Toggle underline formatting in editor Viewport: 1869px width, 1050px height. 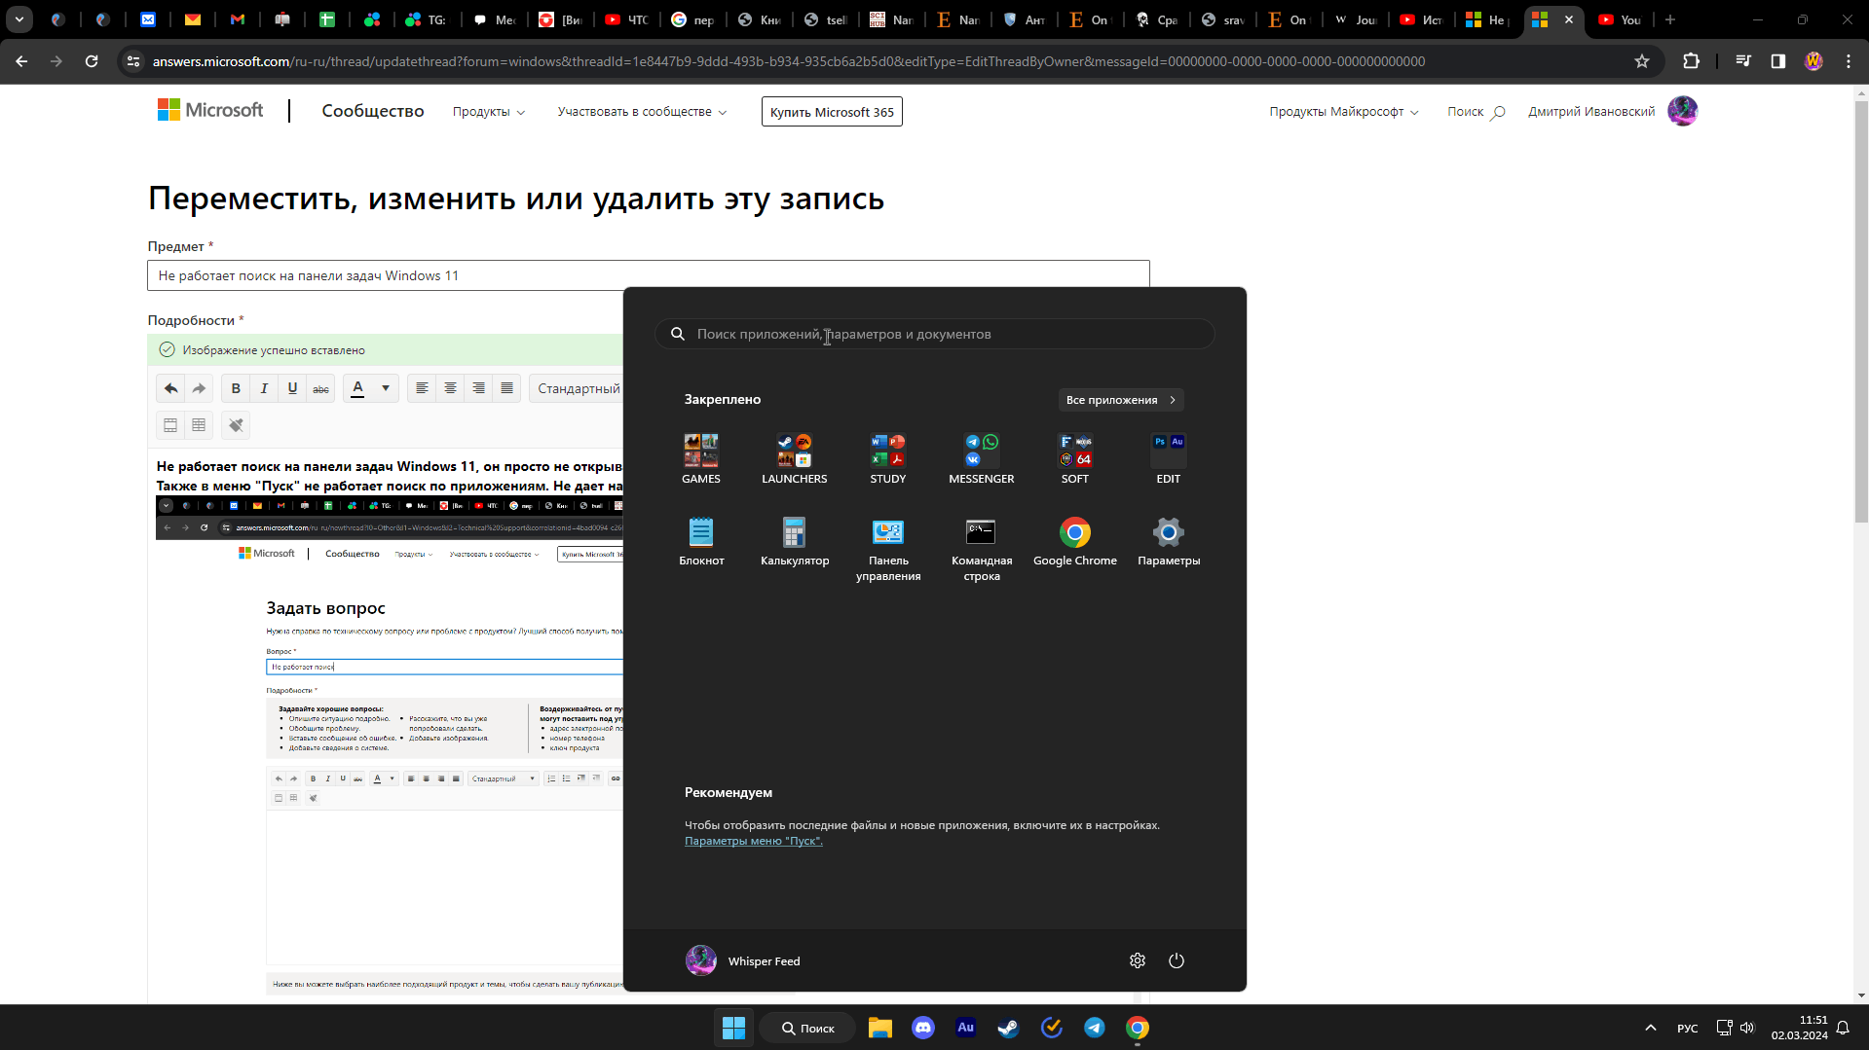pos(292,388)
